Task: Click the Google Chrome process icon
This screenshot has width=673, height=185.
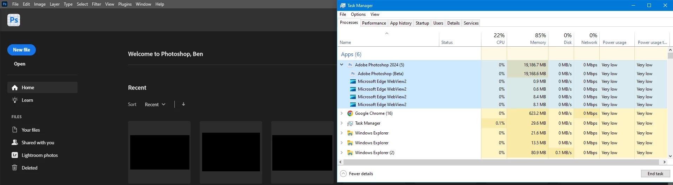Action: point(350,113)
